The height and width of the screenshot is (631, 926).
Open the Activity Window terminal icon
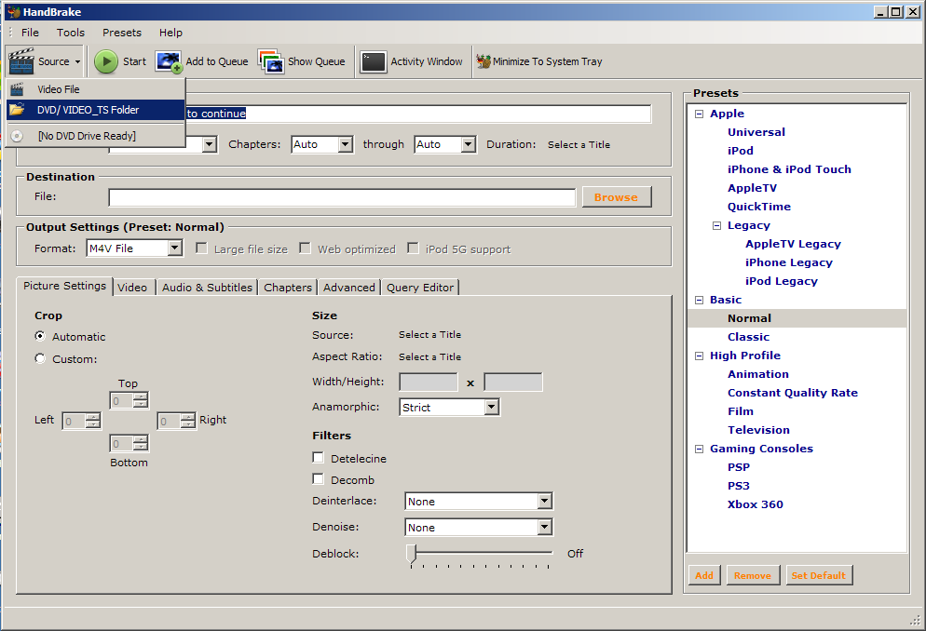(374, 61)
